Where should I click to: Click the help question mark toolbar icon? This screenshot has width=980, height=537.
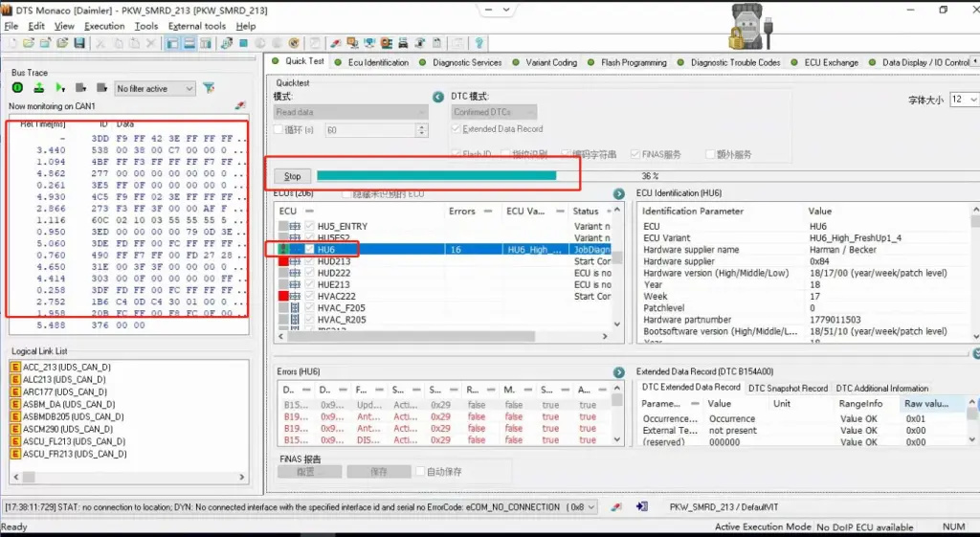(479, 43)
